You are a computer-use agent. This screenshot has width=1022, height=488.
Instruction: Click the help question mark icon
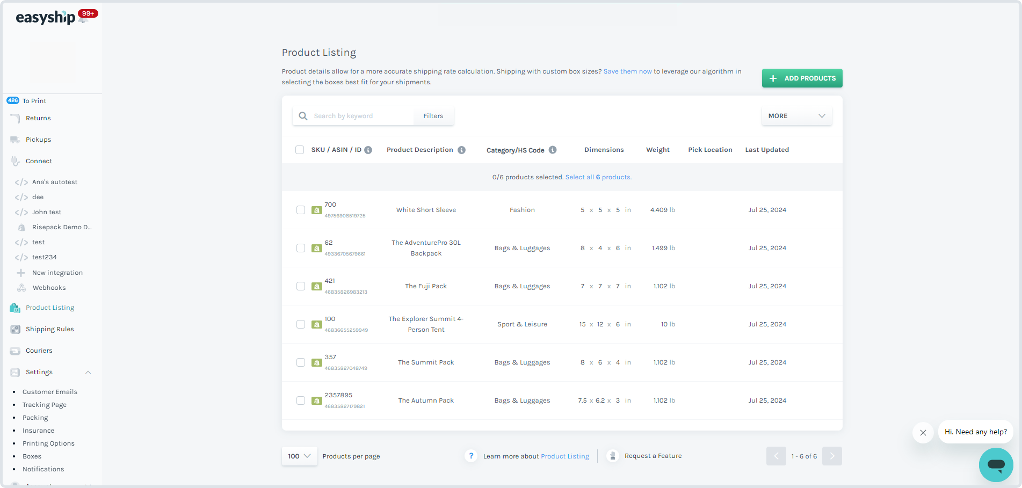471,456
